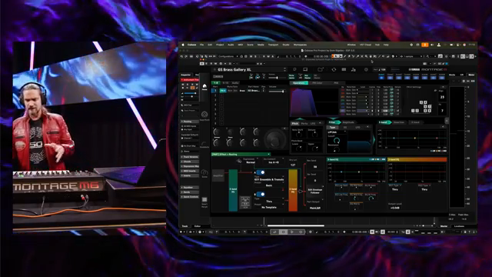Click the Play button in transport
Image resolution: width=492 pixels, height=277 pixels.
[x=292, y=232]
